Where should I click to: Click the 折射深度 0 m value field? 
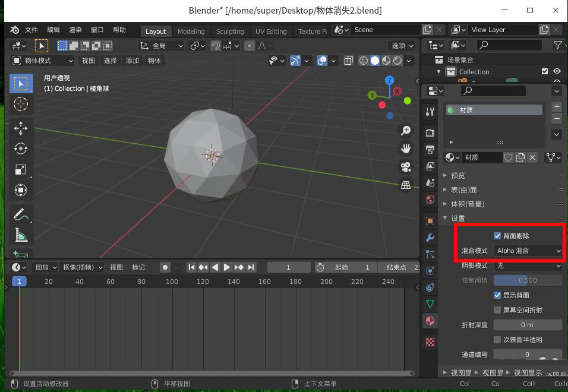pos(528,325)
